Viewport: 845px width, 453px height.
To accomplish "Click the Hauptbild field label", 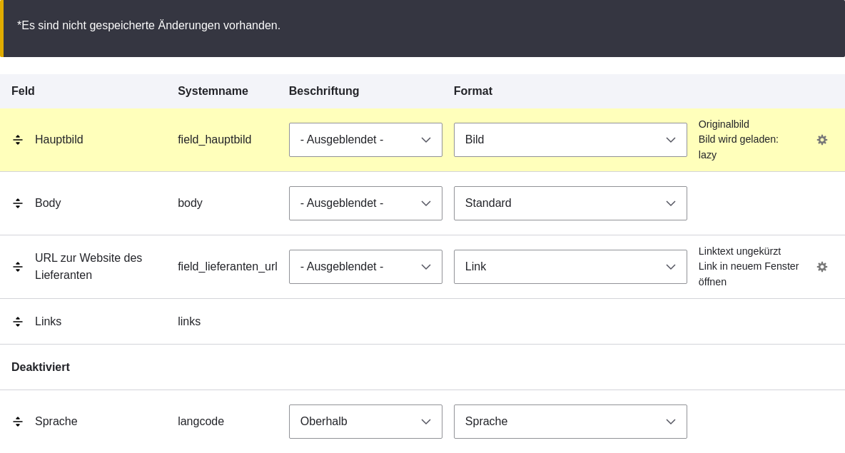I will (x=59, y=140).
